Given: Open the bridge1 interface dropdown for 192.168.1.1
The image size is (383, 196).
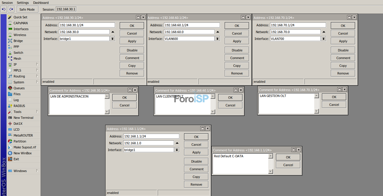Looking at the screenshot, I should point(177,150).
